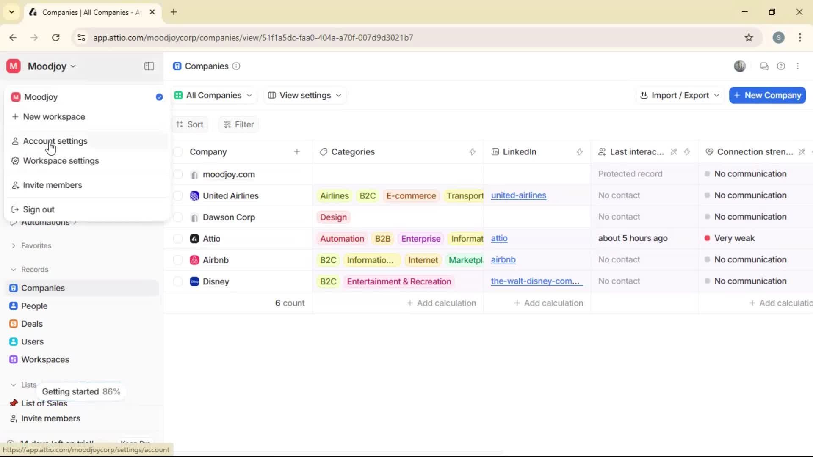This screenshot has width=813, height=457.
Task: Open a new browser tab
Action: click(174, 12)
